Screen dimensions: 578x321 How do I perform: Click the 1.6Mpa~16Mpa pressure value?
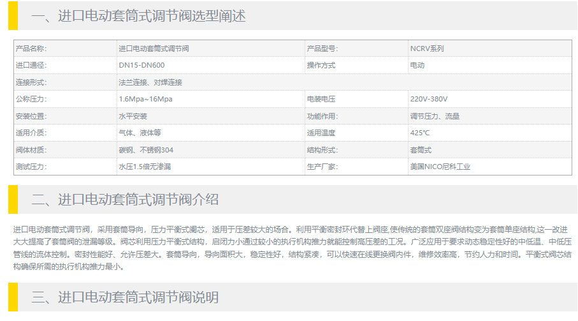point(145,99)
